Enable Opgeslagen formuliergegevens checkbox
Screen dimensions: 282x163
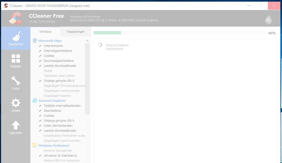40,86
